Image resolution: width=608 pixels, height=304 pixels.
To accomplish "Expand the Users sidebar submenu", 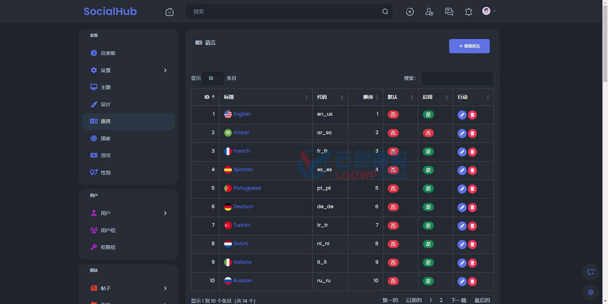I will [x=128, y=213].
